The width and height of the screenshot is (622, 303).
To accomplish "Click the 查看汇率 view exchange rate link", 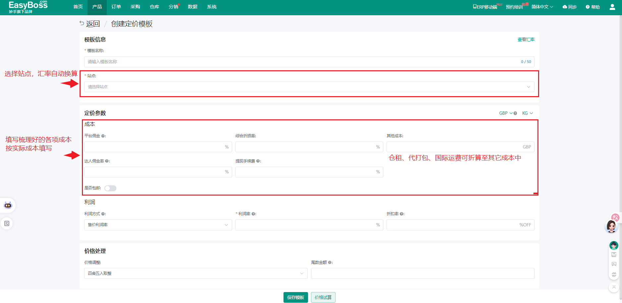I will [x=526, y=39].
